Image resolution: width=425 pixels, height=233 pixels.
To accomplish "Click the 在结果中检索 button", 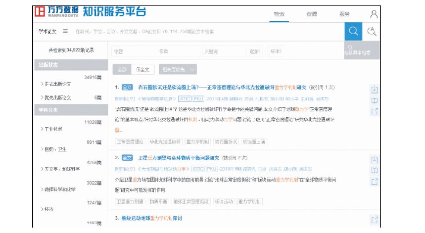I will point(357,50).
